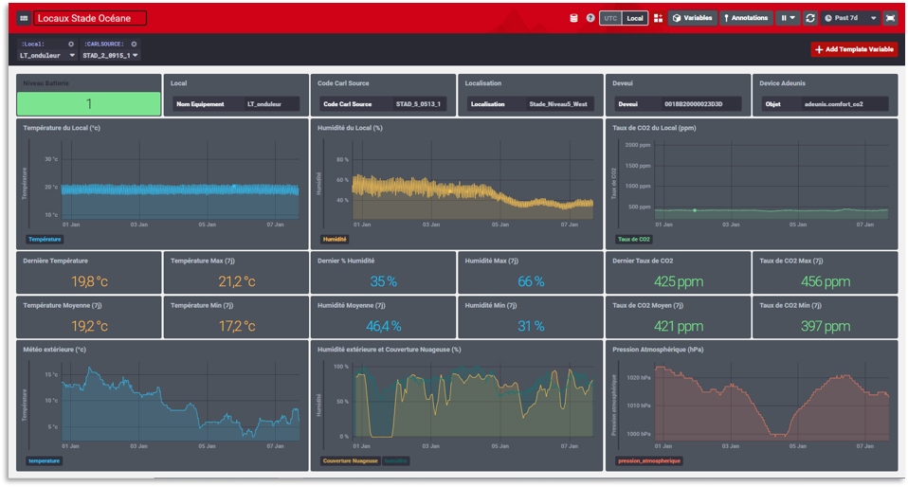Open settings gear for :CARLSOURCE: variable
This screenshot has width=908, height=487.
[x=134, y=44]
